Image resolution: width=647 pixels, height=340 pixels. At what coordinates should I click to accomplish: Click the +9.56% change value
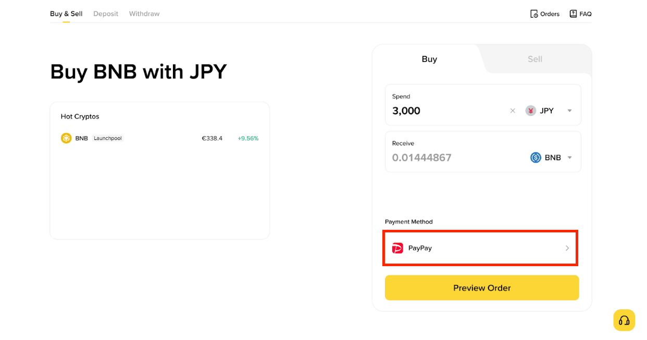click(x=248, y=138)
